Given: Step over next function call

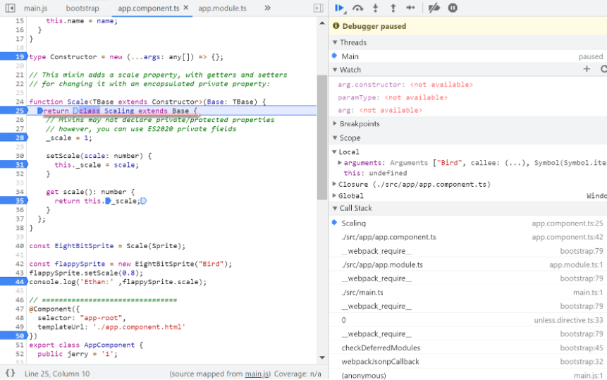Looking at the screenshot, I should [x=358, y=8].
